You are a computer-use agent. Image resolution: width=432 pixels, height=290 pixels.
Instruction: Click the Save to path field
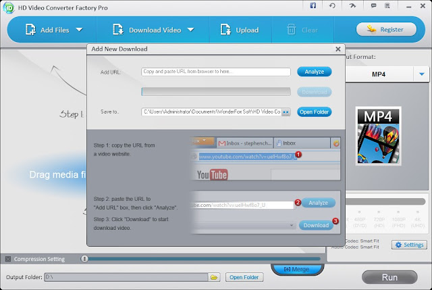pos(211,112)
